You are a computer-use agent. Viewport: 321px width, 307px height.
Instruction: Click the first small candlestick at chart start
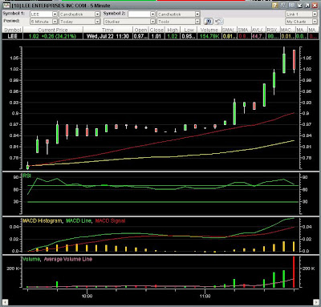(27, 166)
